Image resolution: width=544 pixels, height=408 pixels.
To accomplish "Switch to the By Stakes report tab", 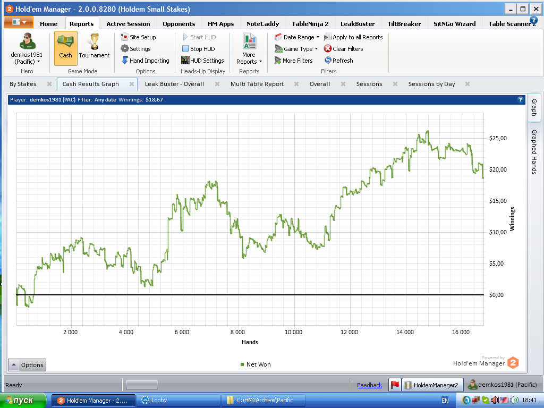I will coord(23,84).
